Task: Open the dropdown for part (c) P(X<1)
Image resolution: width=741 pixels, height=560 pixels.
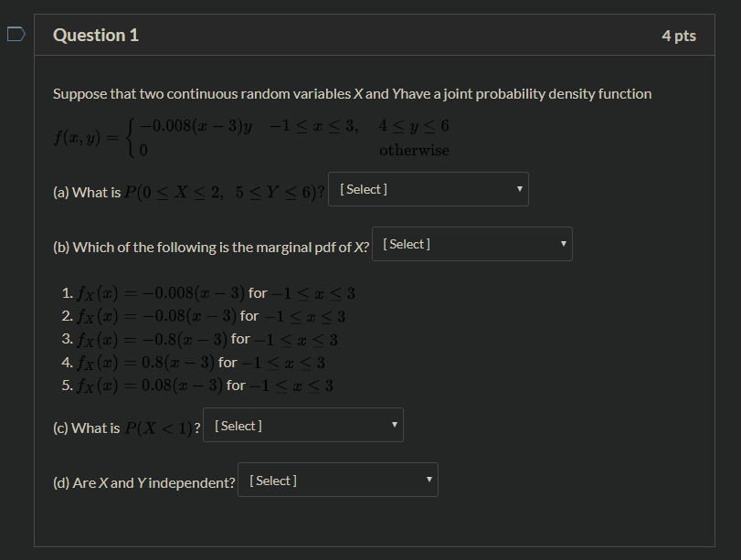Action: pyautogui.click(x=302, y=425)
